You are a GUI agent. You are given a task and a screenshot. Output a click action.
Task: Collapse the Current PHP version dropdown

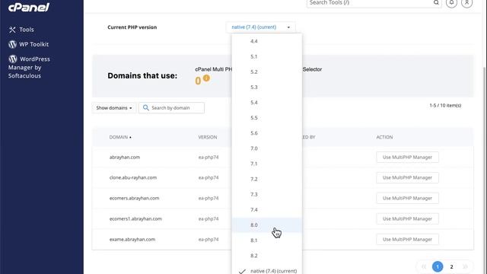[x=260, y=27]
